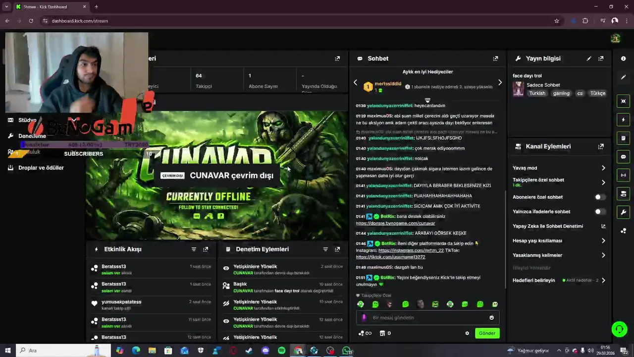Click the stream category thumbnail in Yayın bilgisi

click(518, 89)
